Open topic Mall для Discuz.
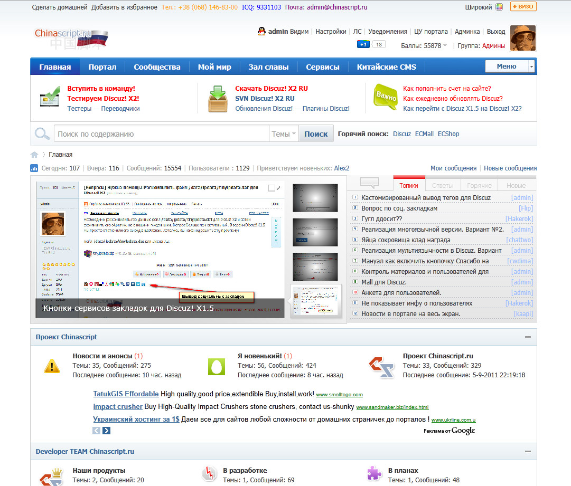This screenshot has height=486, width=571. tap(384, 282)
